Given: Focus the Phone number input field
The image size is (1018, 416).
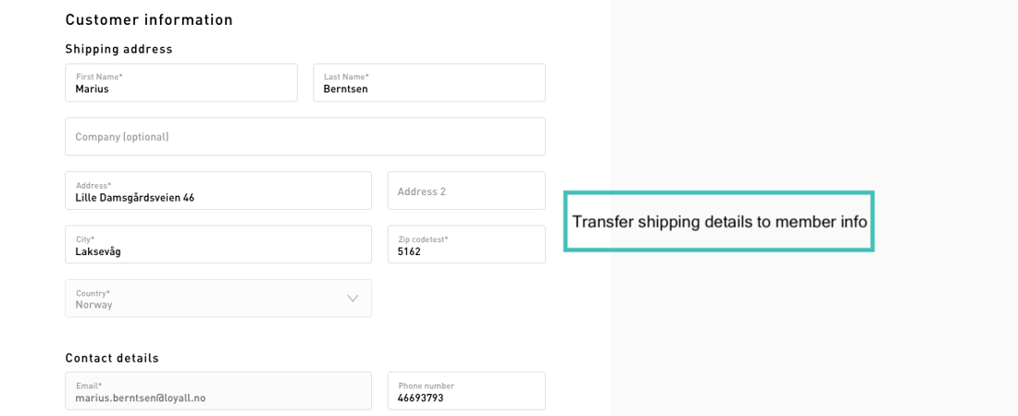Looking at the screenshot, I should point(466,391).
